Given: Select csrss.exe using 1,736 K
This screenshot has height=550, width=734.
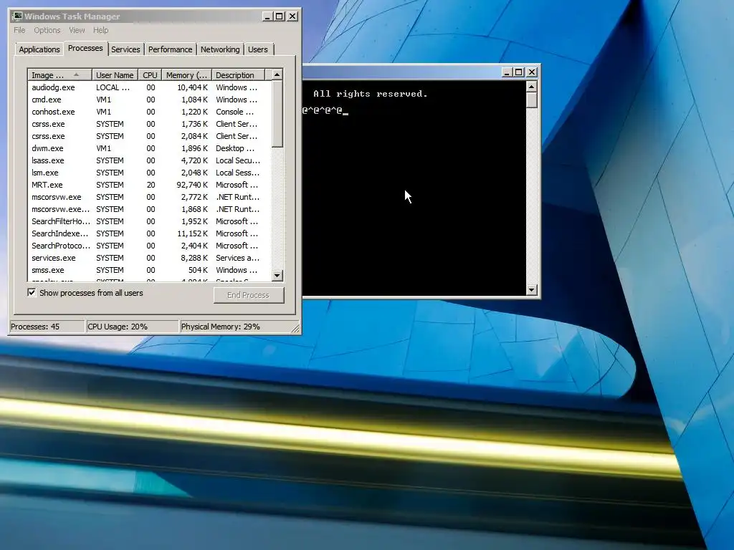Looking at the screenshot, I should [149, 124].
